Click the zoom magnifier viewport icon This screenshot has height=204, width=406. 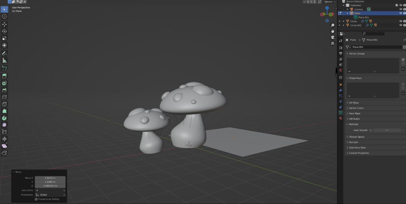tap(332, 25)
